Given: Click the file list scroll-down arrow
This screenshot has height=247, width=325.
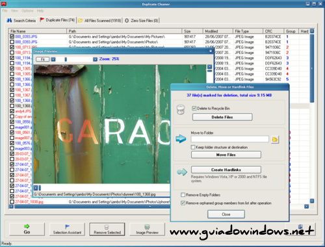Looking at the screenshot, I should [312, 201].
